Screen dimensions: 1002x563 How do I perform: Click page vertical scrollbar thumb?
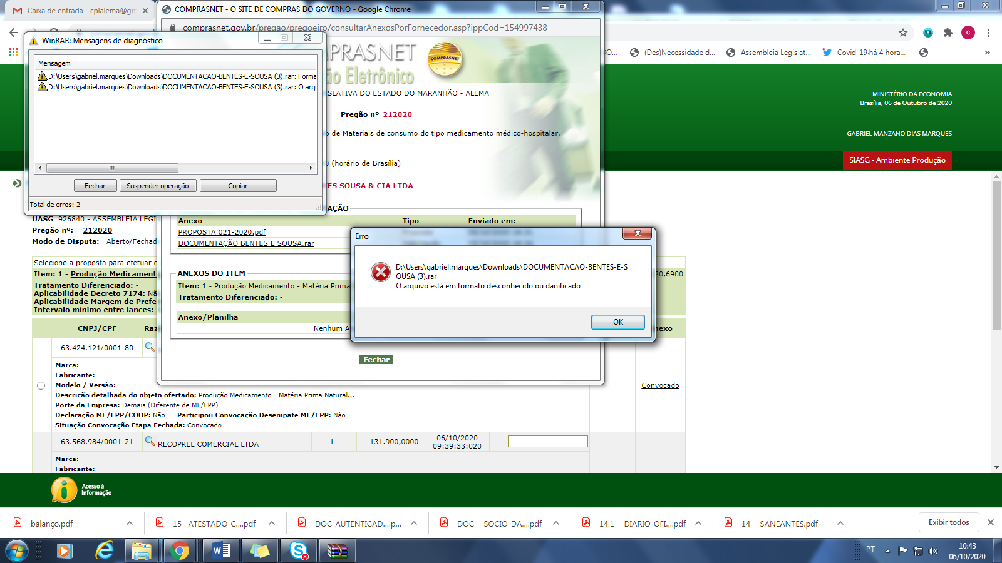coord(996,255)
